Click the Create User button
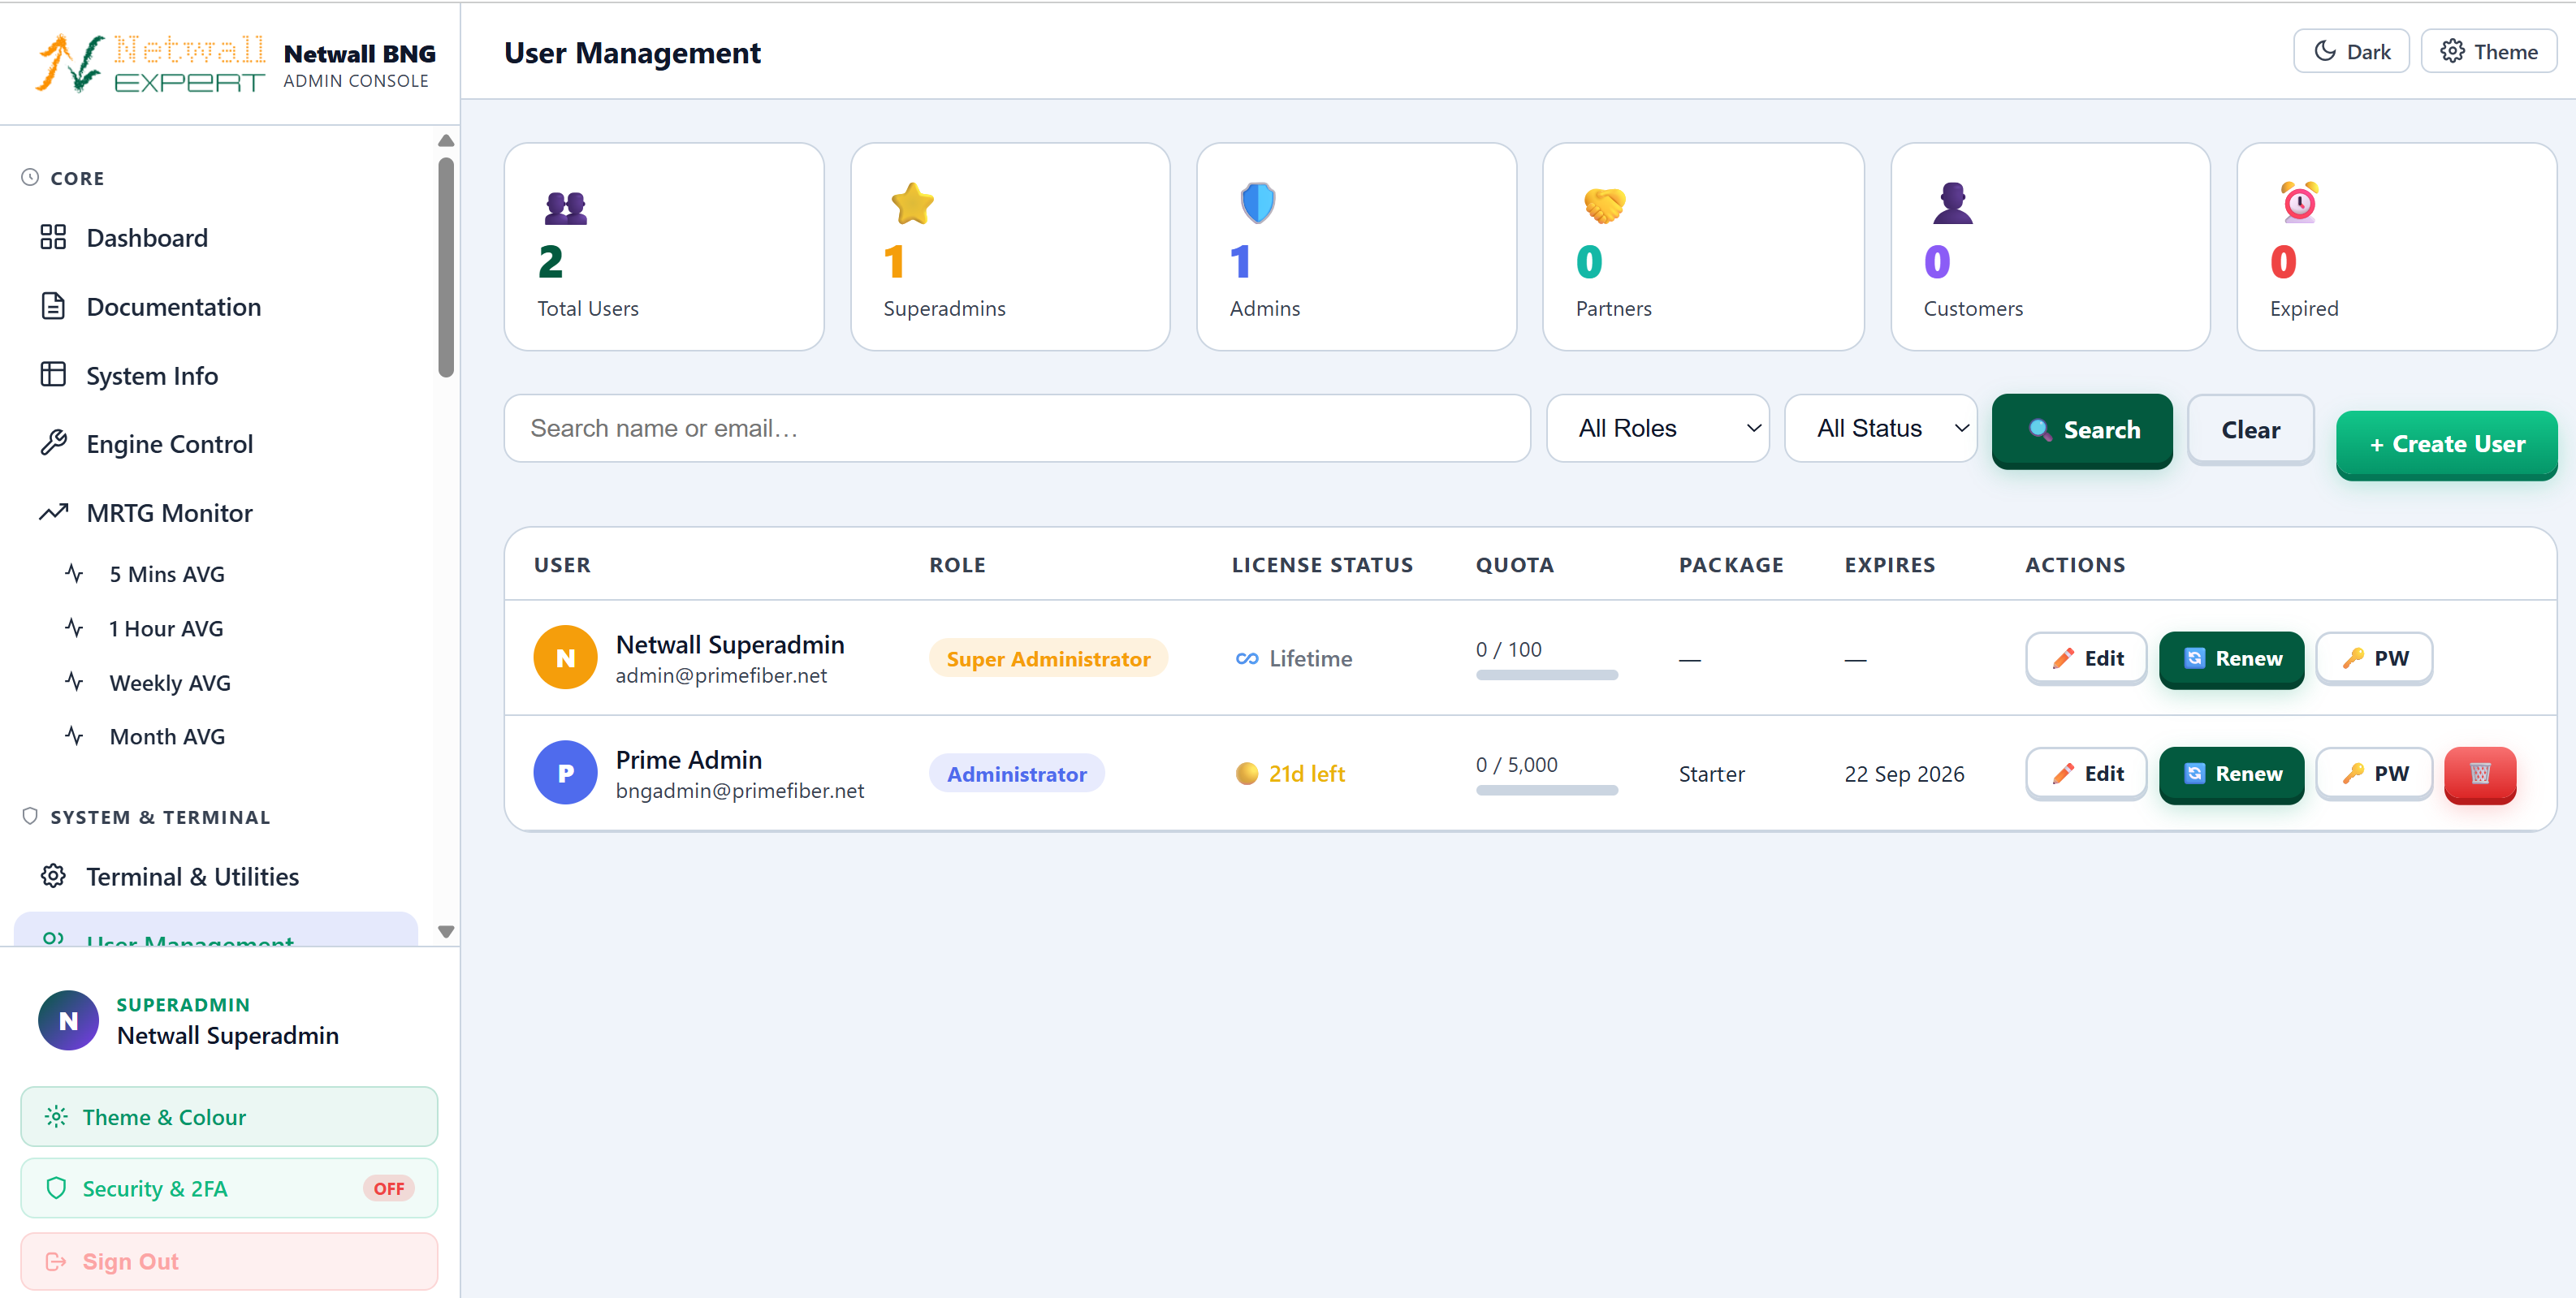Screen dimensions: 2576x1298 [x=2446, y=444]
